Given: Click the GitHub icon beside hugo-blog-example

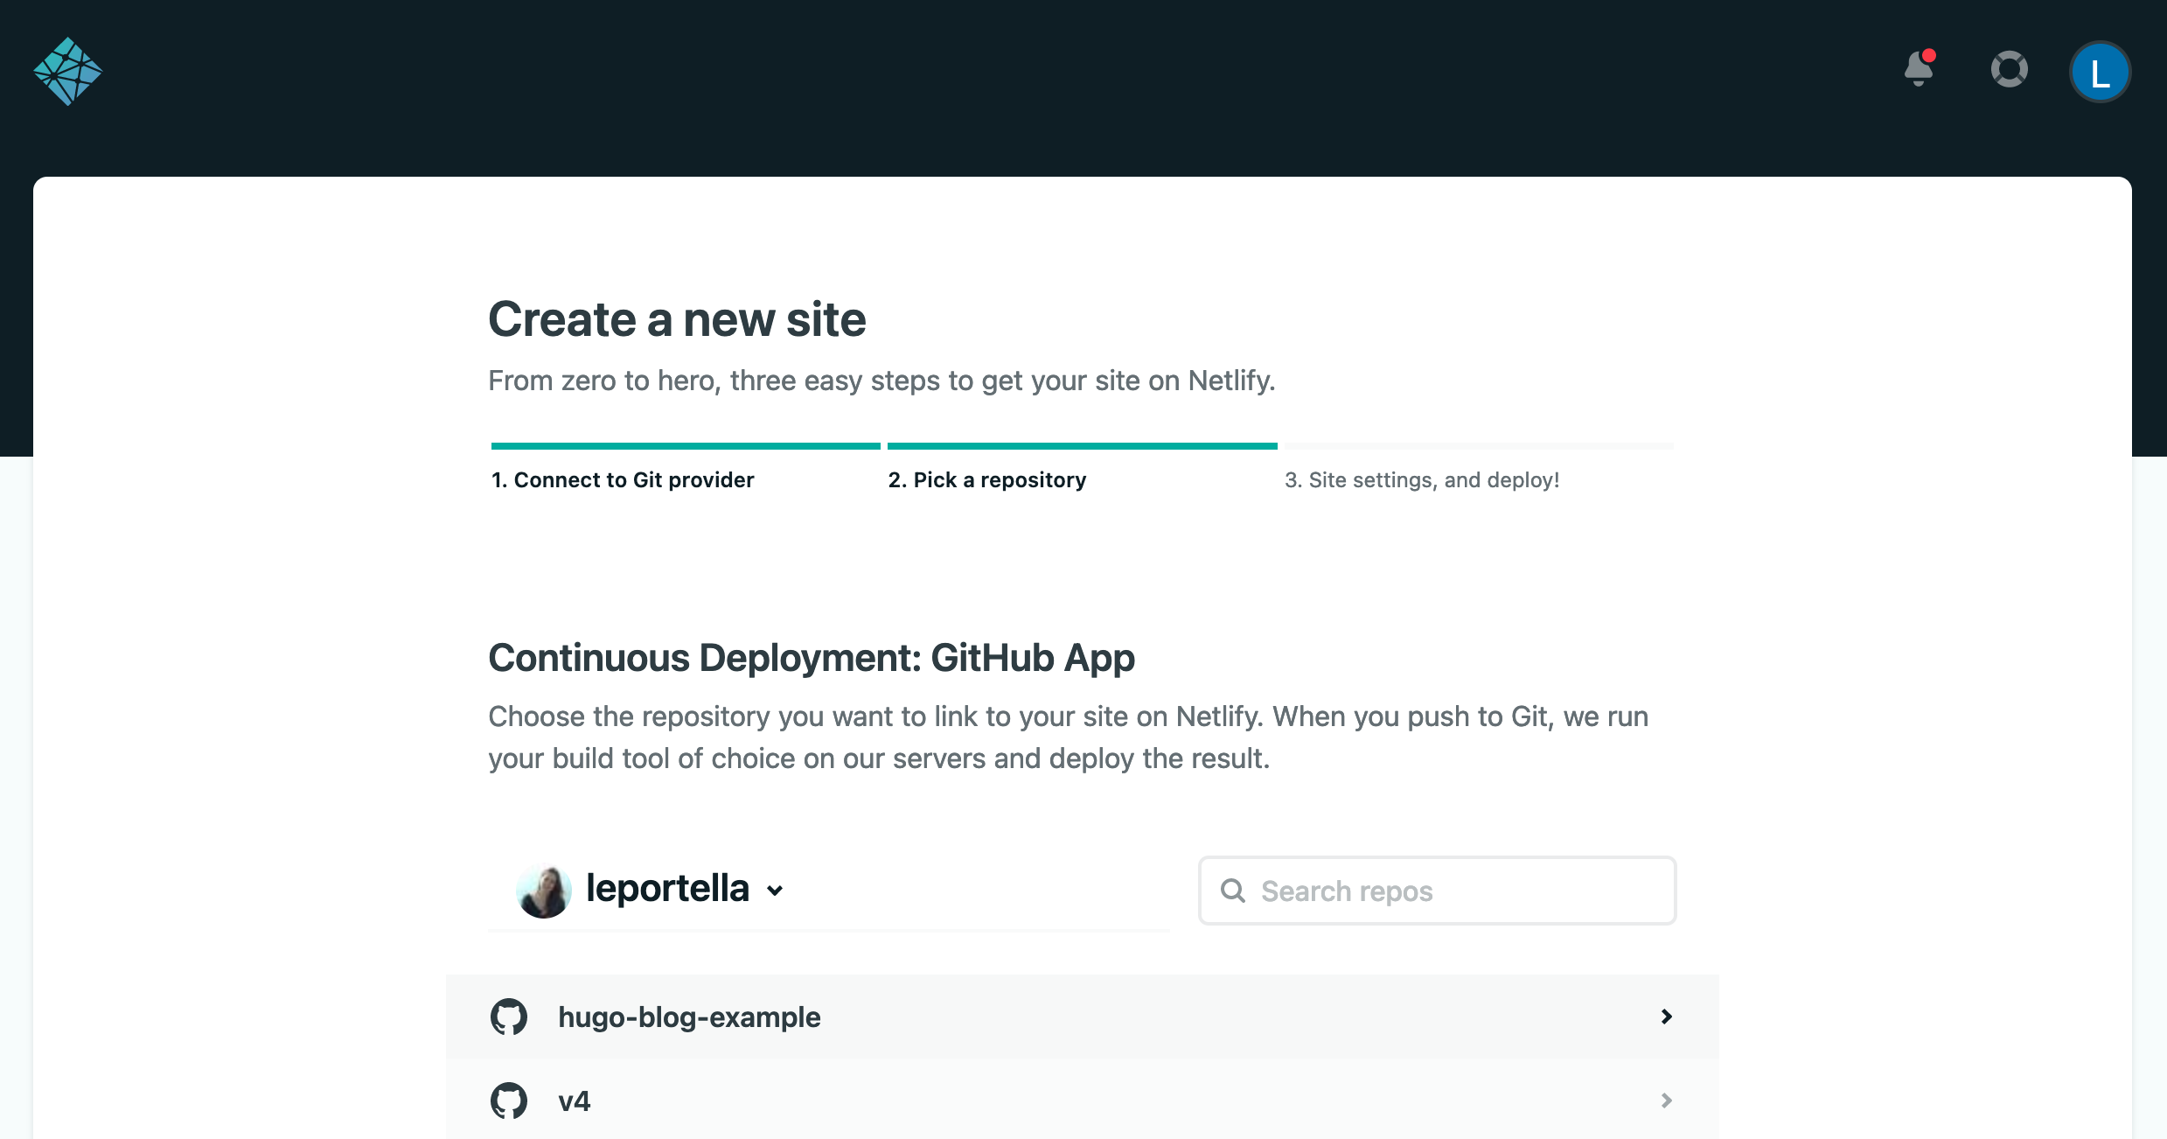Looking at the screenshot, I should (x=509, y=1017).
